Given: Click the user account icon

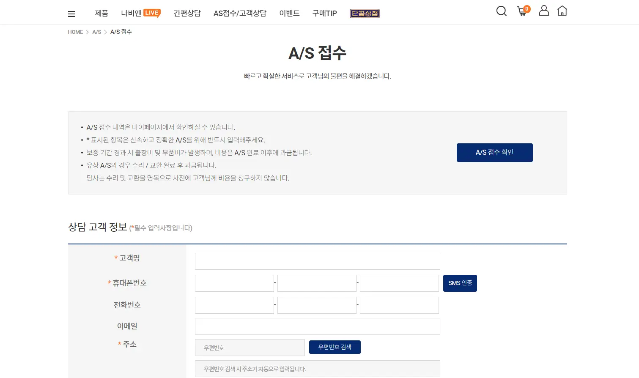Looking at the screenshot, I should click(x=544, y=11).
